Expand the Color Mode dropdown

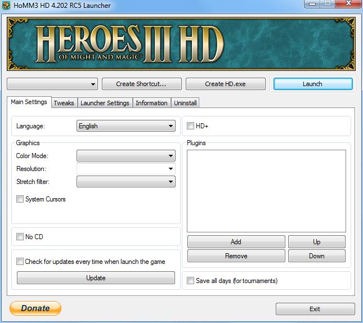pos(126,156)
